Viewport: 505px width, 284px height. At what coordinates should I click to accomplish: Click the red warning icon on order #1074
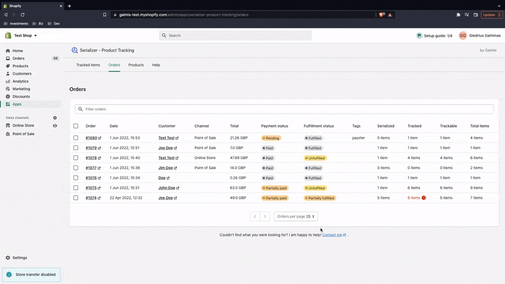424,198
